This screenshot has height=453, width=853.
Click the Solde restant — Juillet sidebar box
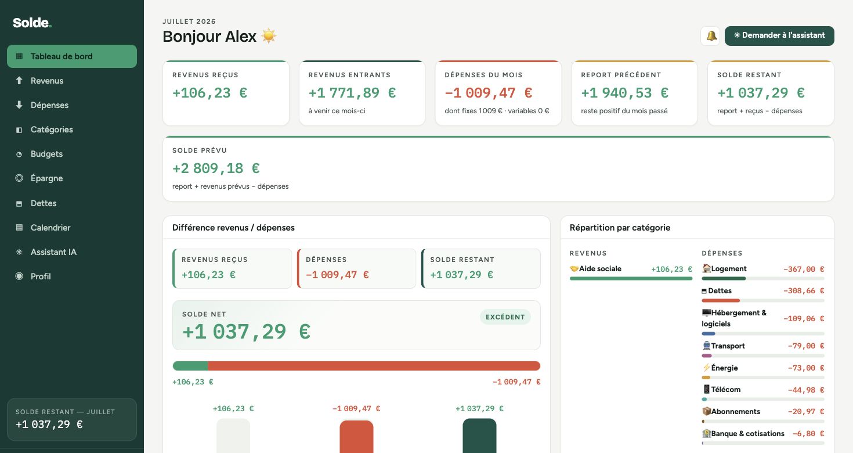point(72,419)
